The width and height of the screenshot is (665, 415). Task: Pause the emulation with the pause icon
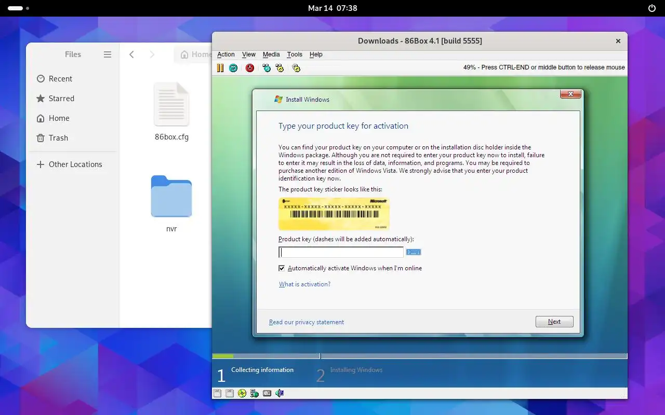(220, 68)
